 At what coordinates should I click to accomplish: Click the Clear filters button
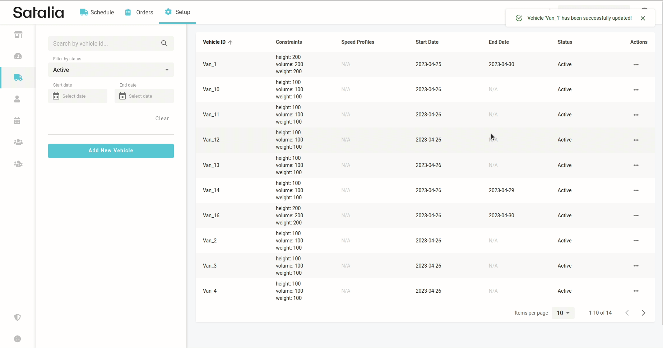pyautogui.click(x=162, y=119)
